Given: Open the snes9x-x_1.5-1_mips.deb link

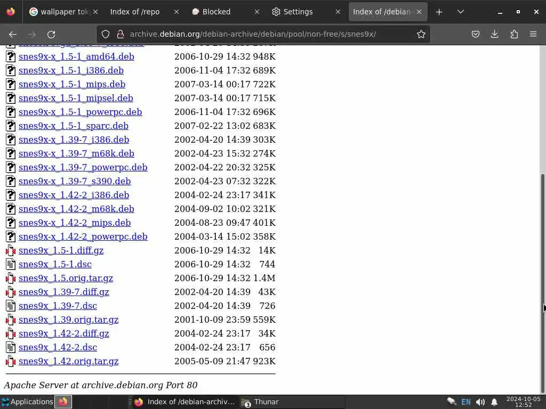Looking at the screenshot, I should click(x=72, y=85).
